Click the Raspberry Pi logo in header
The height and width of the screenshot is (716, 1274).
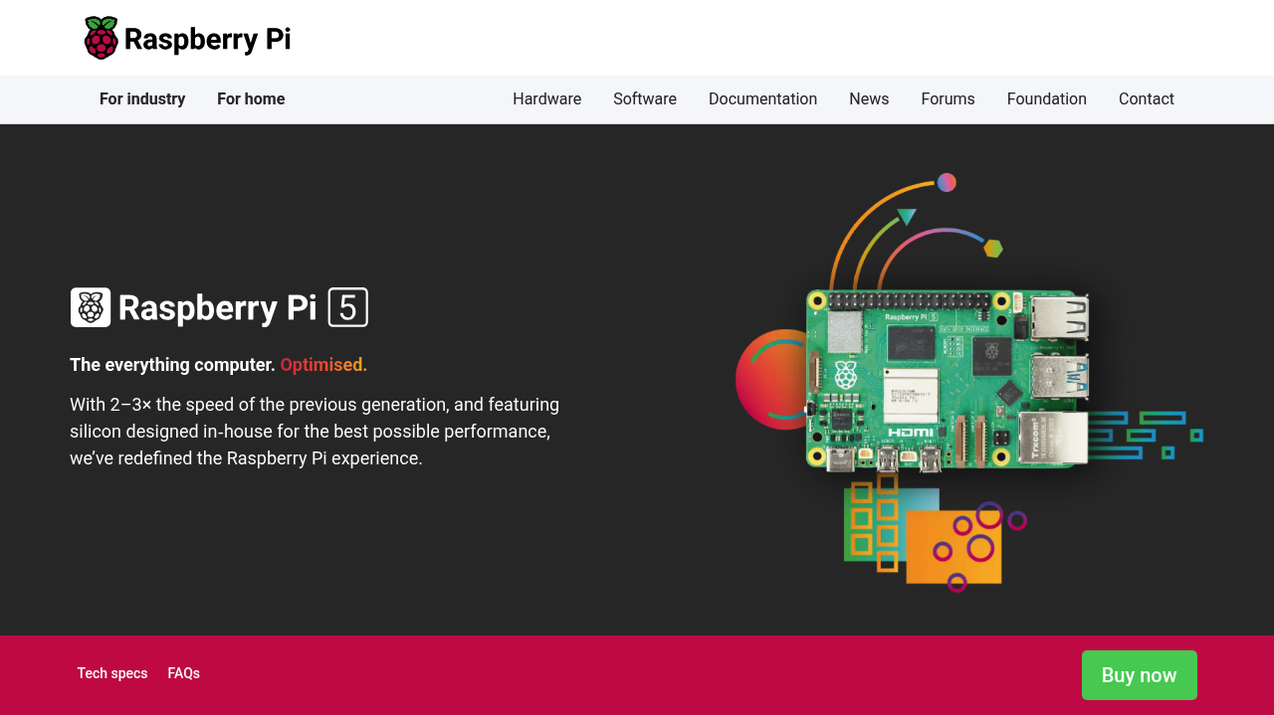pos(101,39)
